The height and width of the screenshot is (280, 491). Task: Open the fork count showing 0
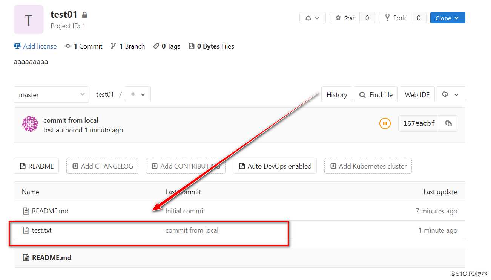click(419, 18)
